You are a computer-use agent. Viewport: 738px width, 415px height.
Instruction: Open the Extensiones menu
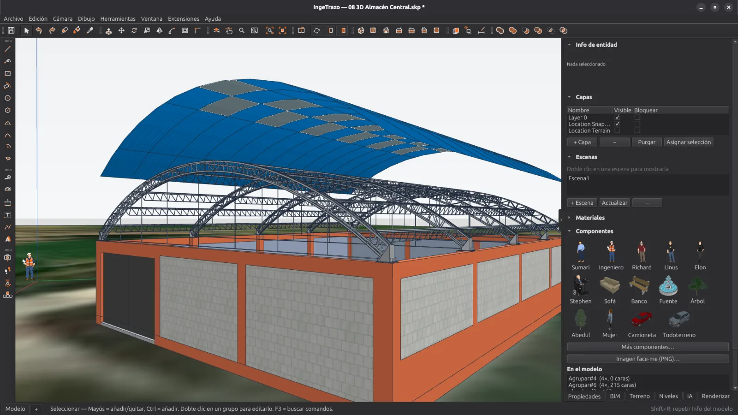(x=184, y=19)
